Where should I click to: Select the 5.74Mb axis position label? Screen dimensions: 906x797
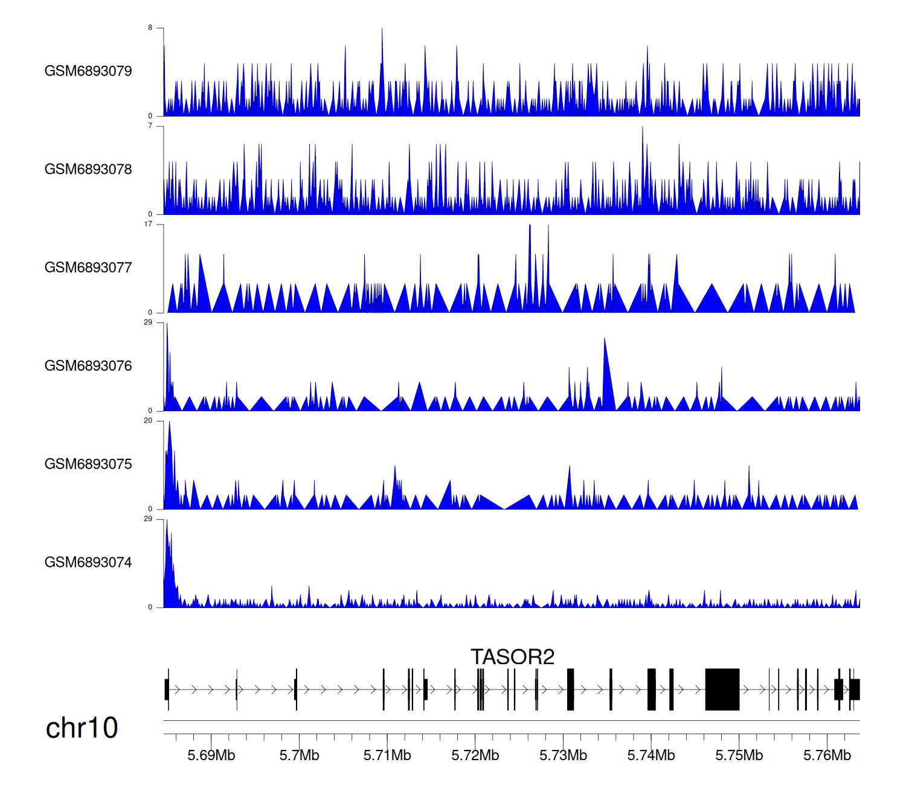[651, 755]
